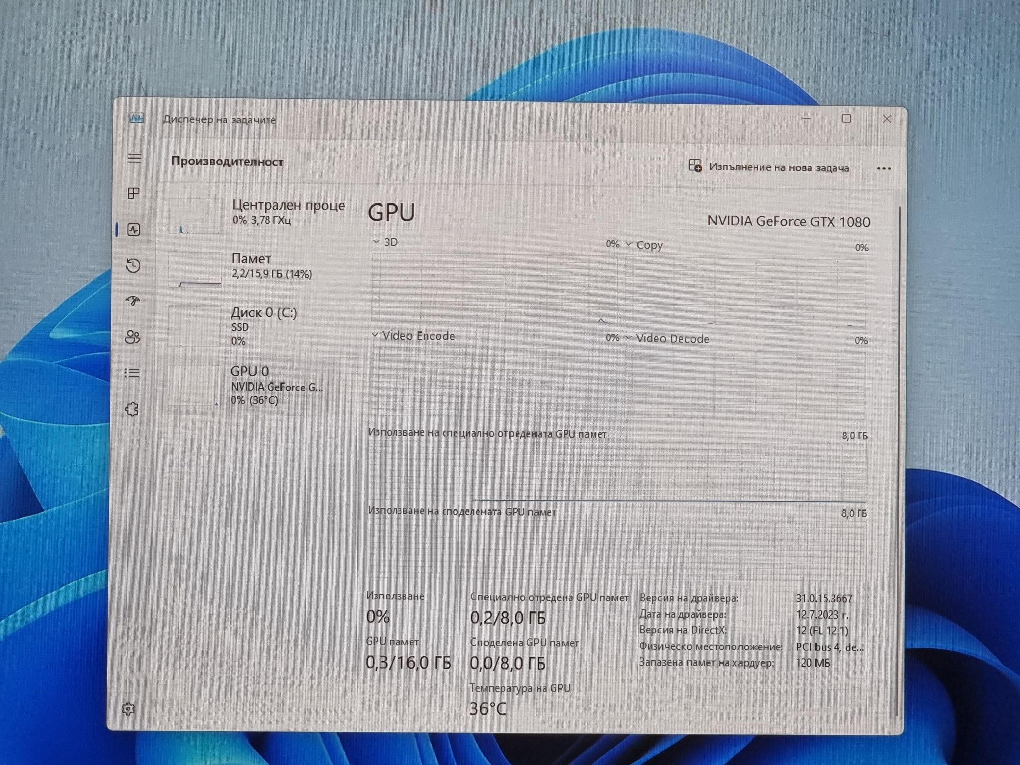This screenshot has height=765, width=1020.
Task: Click the Video Encode usage graph
Action: point(494,381)
